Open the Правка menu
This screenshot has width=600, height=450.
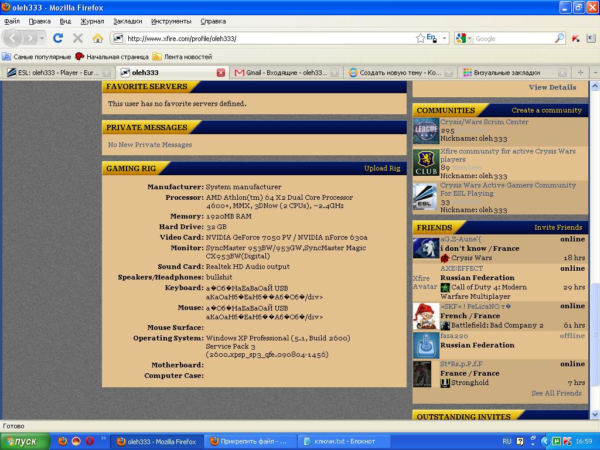[x=40, y=22]
